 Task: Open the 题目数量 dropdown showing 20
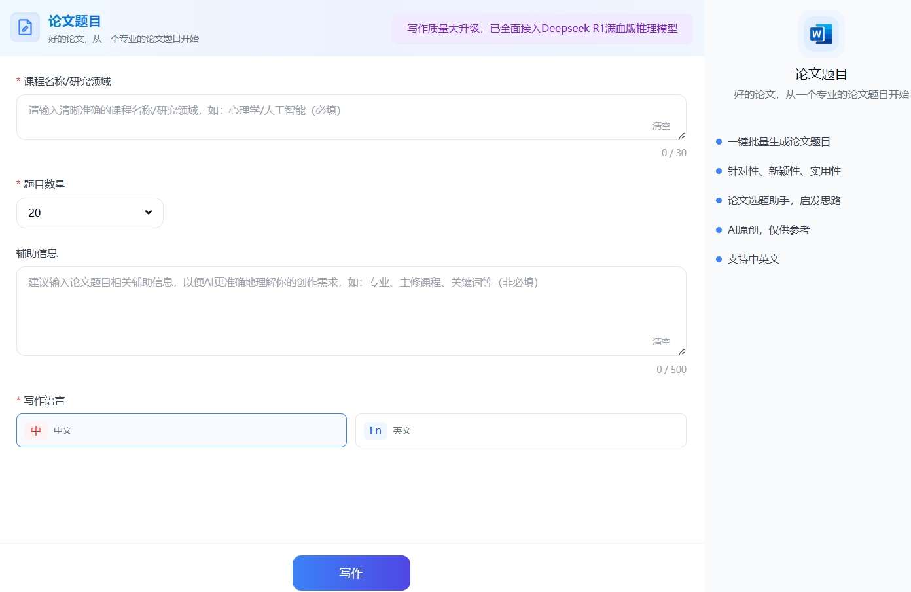click(90, 213)
